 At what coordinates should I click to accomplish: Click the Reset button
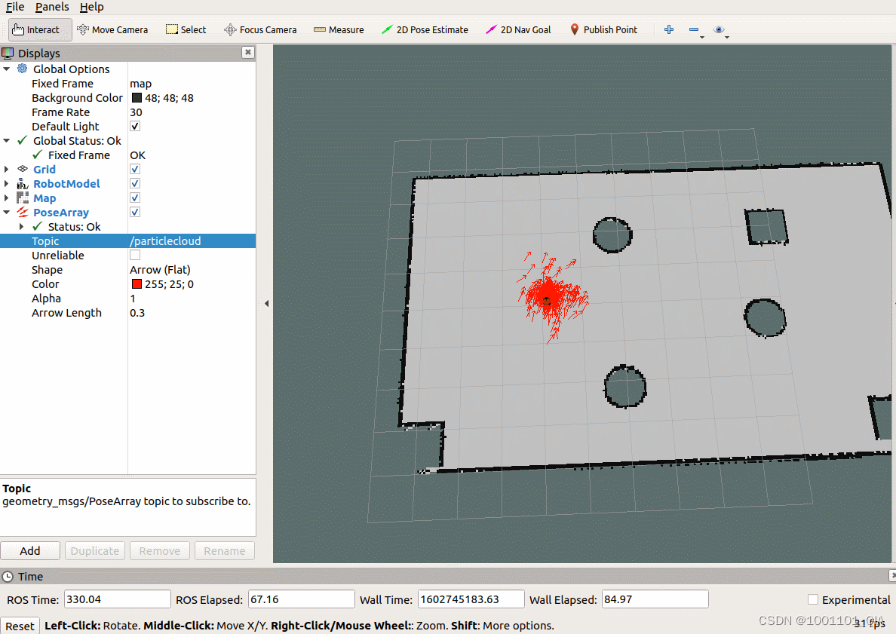20,626
